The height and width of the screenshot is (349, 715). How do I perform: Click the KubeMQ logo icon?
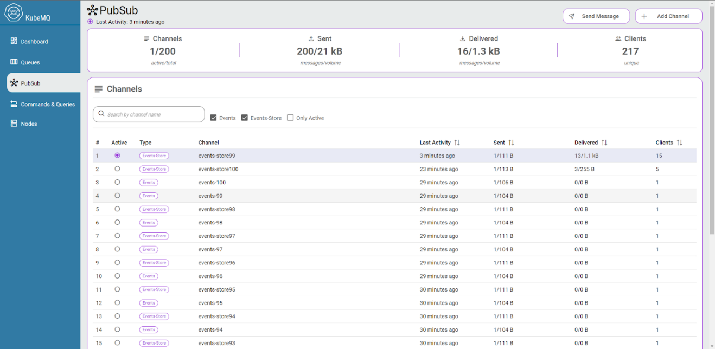coord(13,12)
